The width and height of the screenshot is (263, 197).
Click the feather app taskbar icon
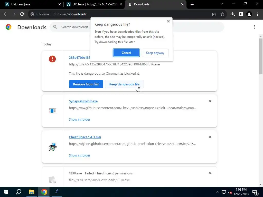click(57, 192)
